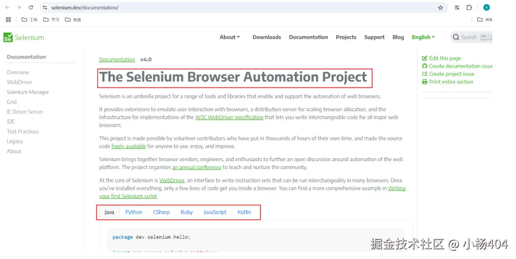516x259 pixels.
Task: Follow the WebDriver link in the paragraph
Action: [172, 180]
